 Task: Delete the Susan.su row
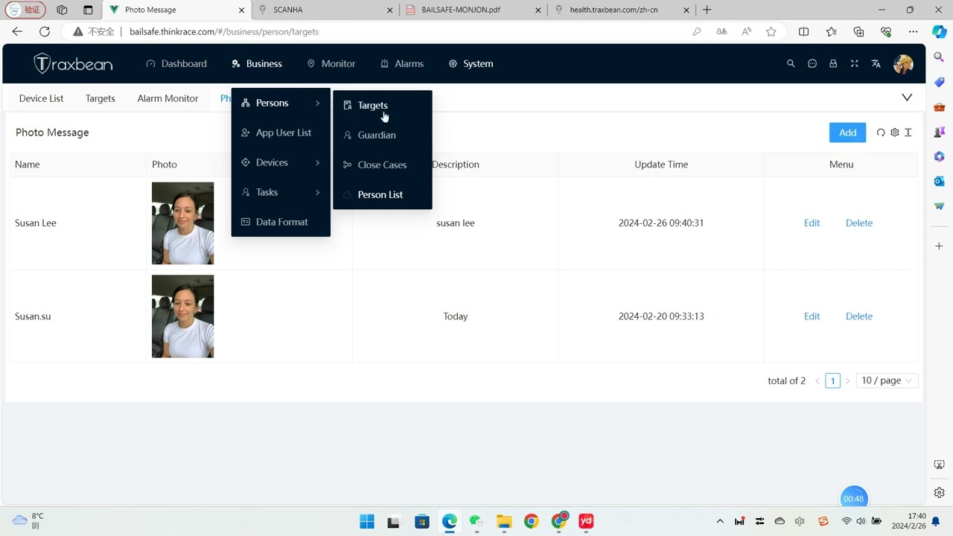click(x=858, y=316)
